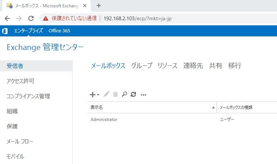Click the add new mailbox plus icon
Viewport: 277px width, 164px height.
[x=92, y=95]
